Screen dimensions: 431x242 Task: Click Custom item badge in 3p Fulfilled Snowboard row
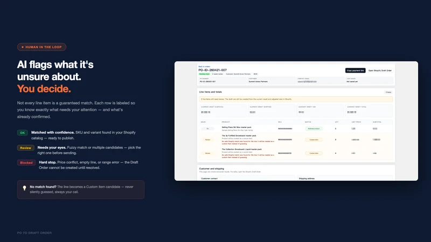pos(314,140)
